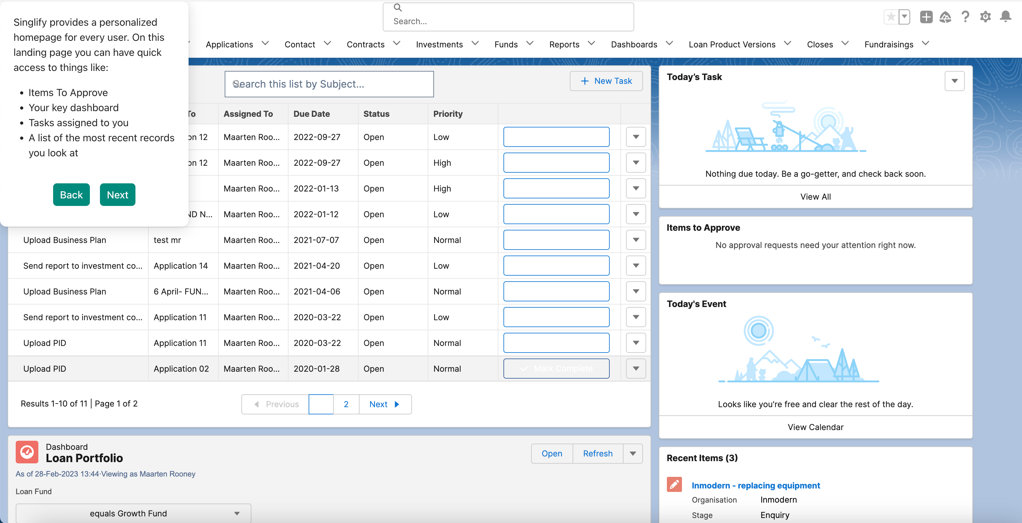Image resolution: width=1022 pixels, height=523 pixels.
Task: Open the Investments tab
Action: coord(439,44)
